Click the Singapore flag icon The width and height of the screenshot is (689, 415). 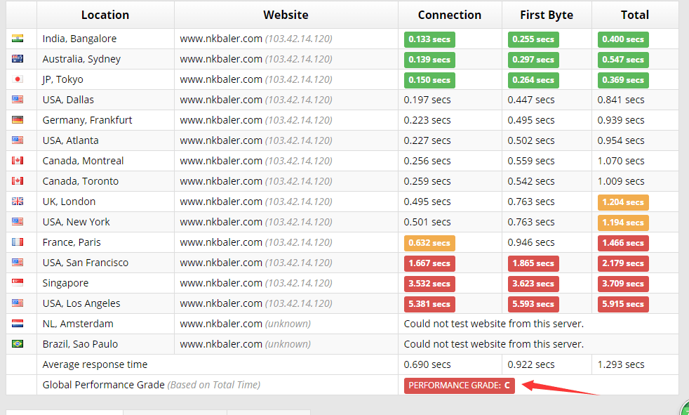tap(18, 283)
